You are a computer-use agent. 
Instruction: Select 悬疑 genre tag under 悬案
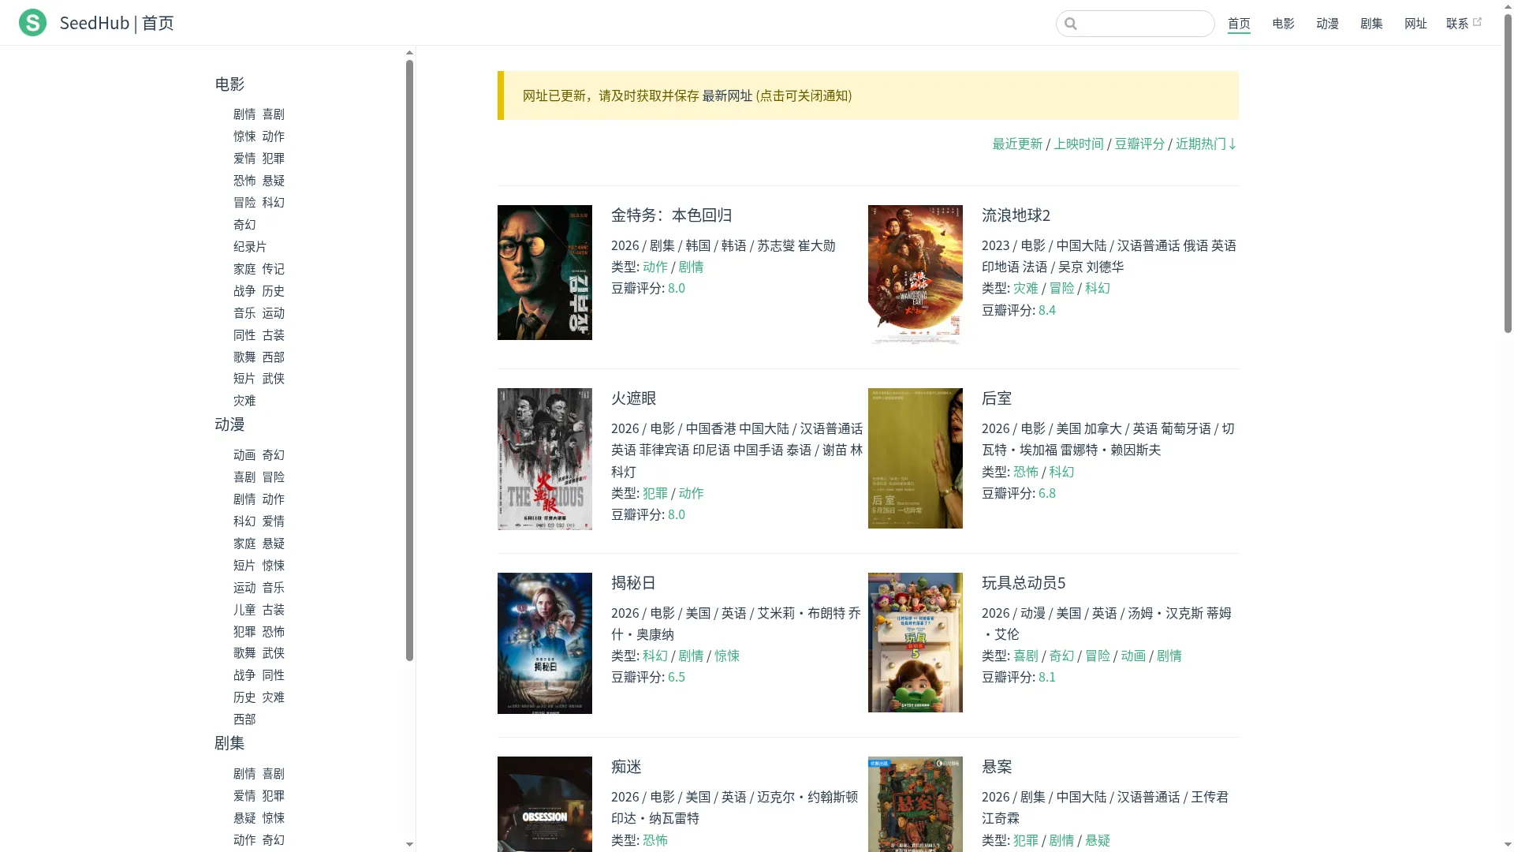(x=1097, y=841)
